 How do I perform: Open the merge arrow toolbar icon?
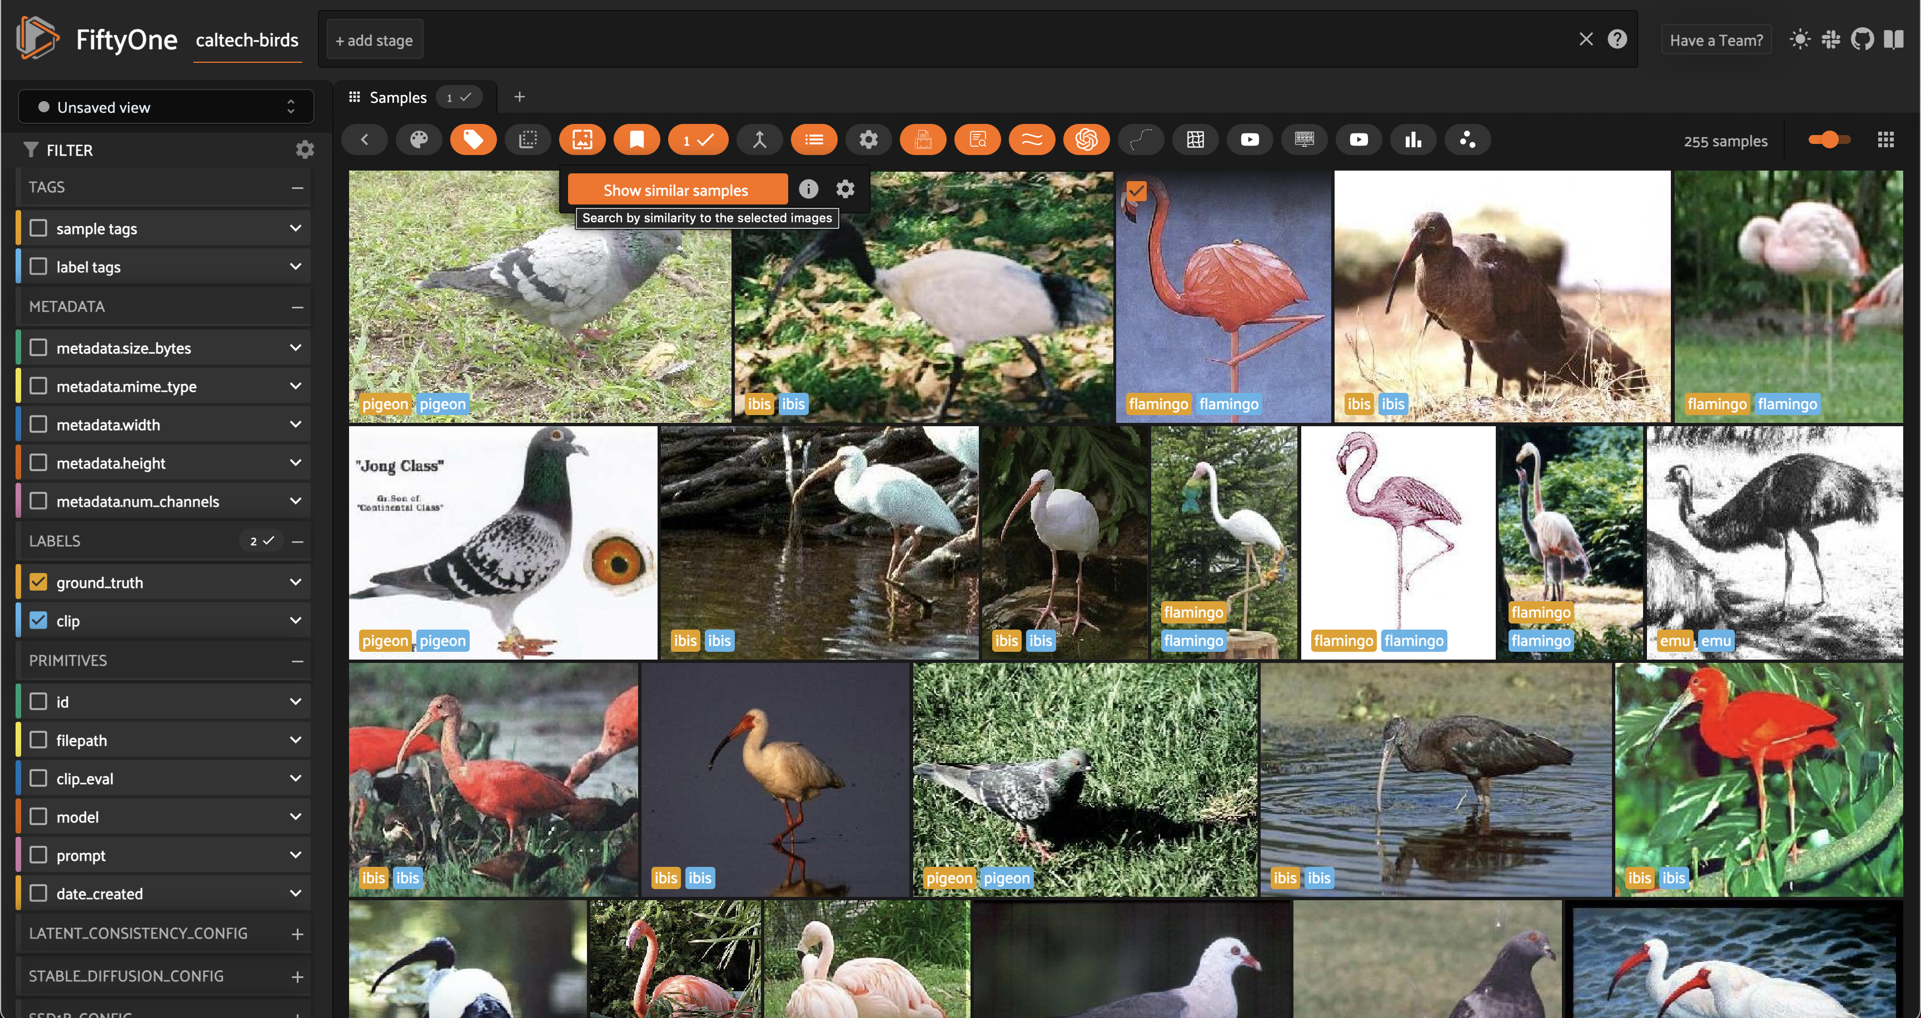(759, 139)
